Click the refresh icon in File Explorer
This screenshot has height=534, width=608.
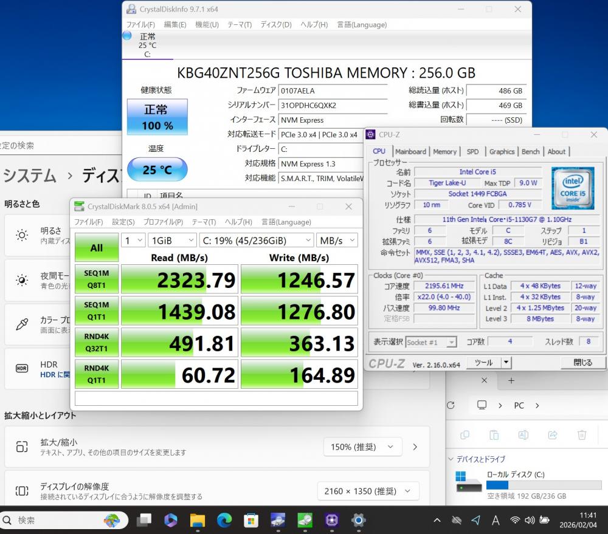tap(451, 405)
